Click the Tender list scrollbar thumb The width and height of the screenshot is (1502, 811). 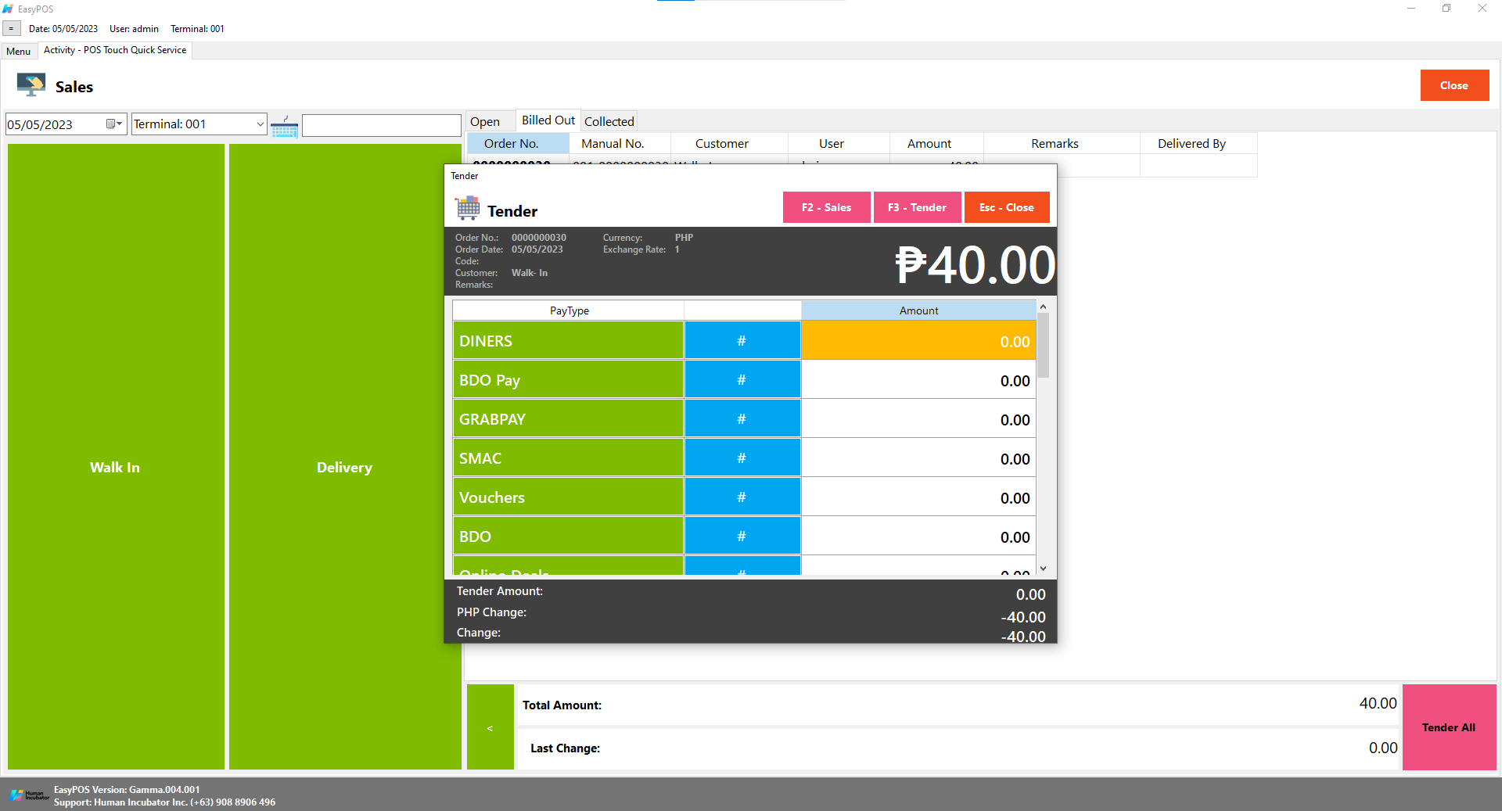coord(1043,346)
